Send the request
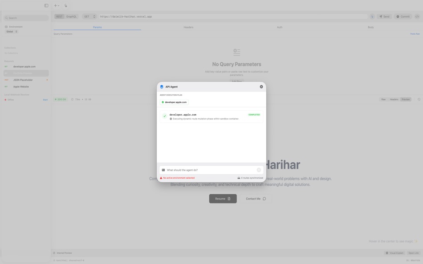Viewport: 423px width, 264px height. click(384, 17)
